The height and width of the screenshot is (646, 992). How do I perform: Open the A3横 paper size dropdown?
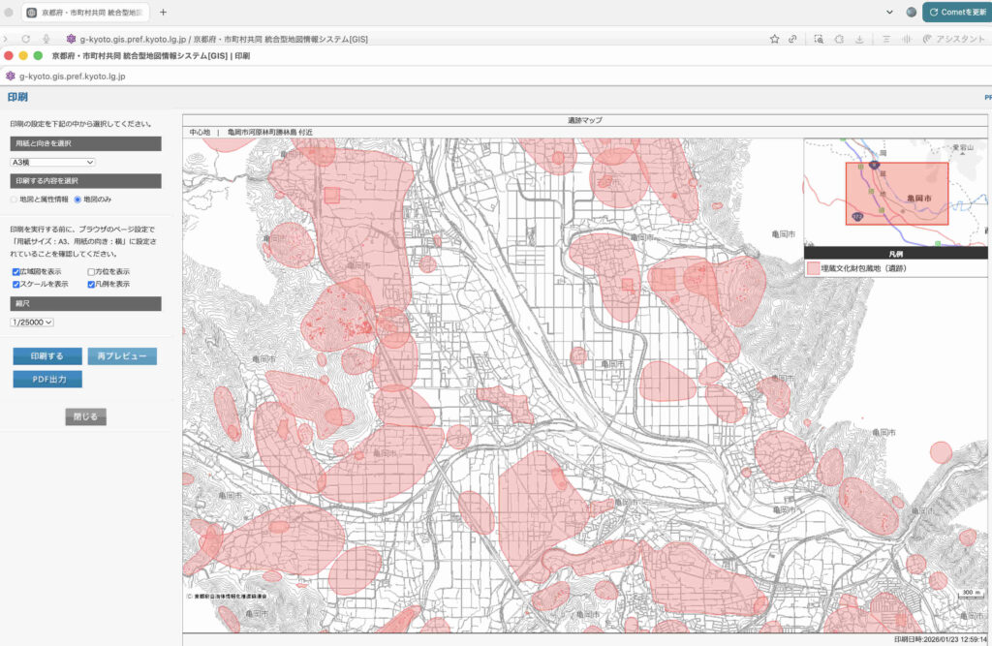point(52,163)
